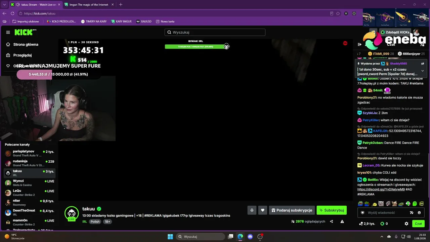Open the discord.gg invite link in chat
This screenshot has width=430, height=242.
pos(381,190)
